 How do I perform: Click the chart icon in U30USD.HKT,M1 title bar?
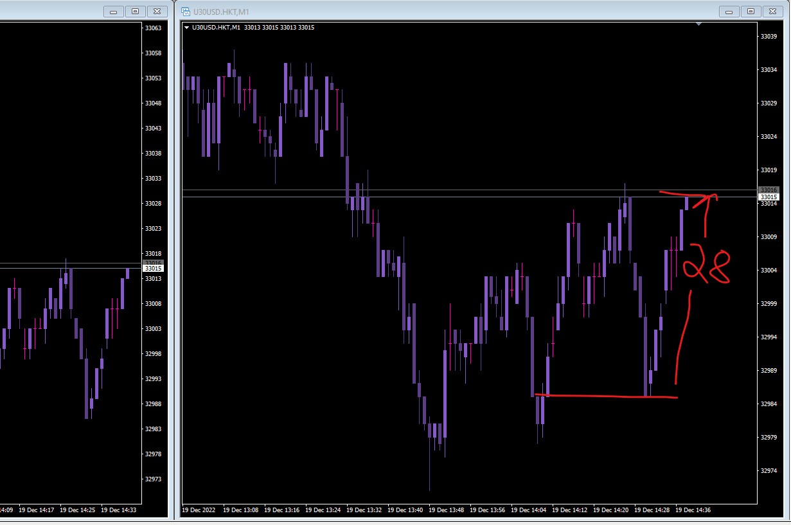coord(186,11)
